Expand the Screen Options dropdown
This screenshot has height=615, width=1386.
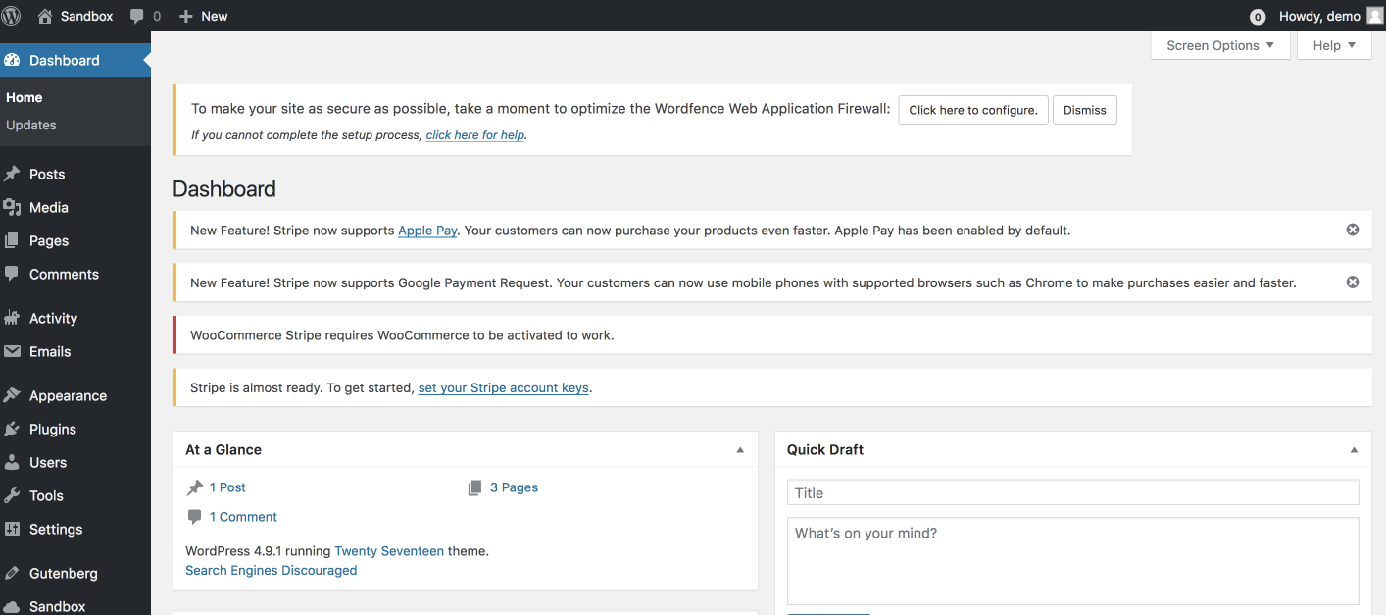1220,45
